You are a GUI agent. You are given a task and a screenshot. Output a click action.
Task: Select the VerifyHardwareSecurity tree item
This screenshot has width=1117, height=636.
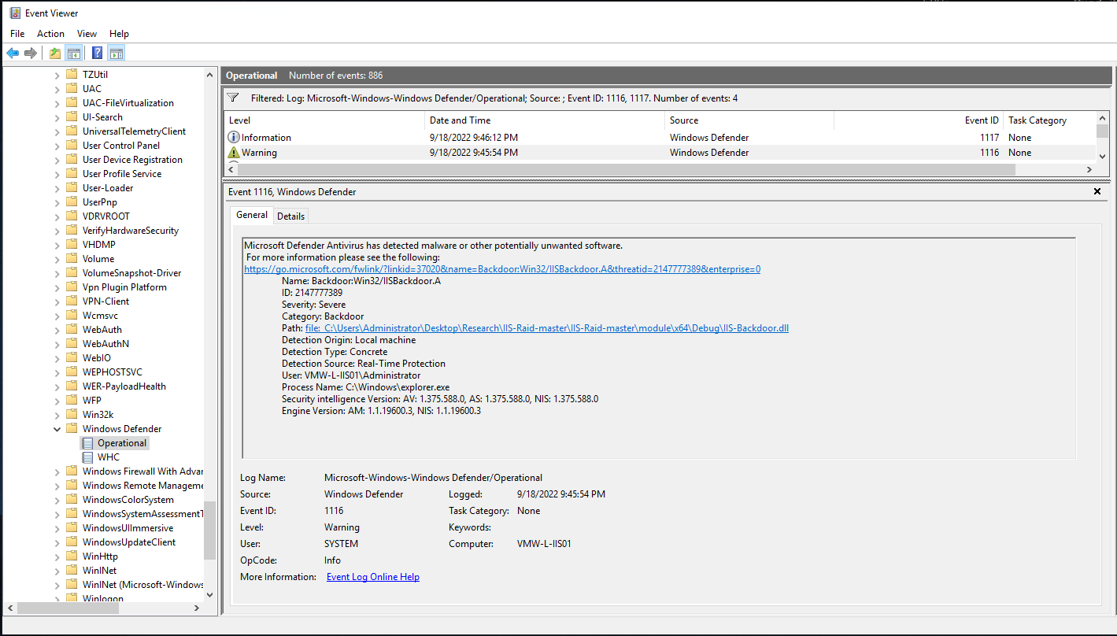[131, 231]
